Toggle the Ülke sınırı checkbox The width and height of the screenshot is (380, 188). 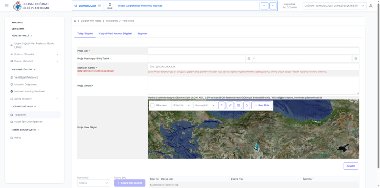(x=152, y=105)
